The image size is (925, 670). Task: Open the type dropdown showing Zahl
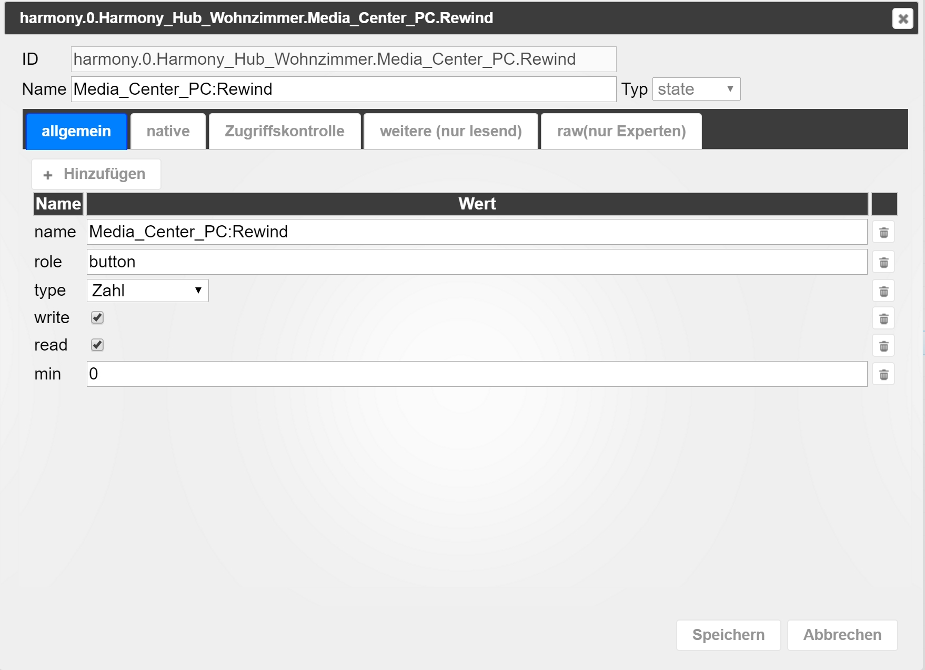[147, 291]
